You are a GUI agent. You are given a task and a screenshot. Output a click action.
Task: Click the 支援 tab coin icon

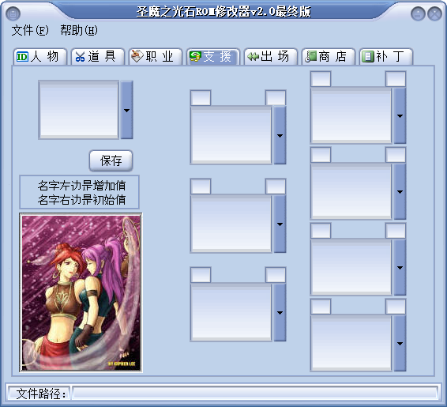pos(196,56)
